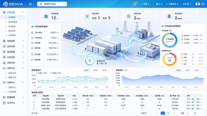Click the page jump input field
Viewport: 207px width, 116px height.
[189, 113]
